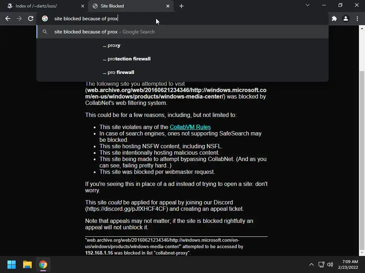Click the search magnifier in suggestion row
The width and height of the screenshot is (365, 273).
tap(45, 32)
